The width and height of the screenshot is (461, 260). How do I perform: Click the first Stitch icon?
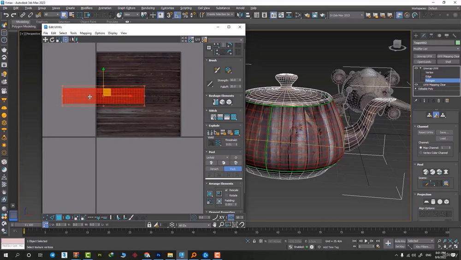pos(213,117)
